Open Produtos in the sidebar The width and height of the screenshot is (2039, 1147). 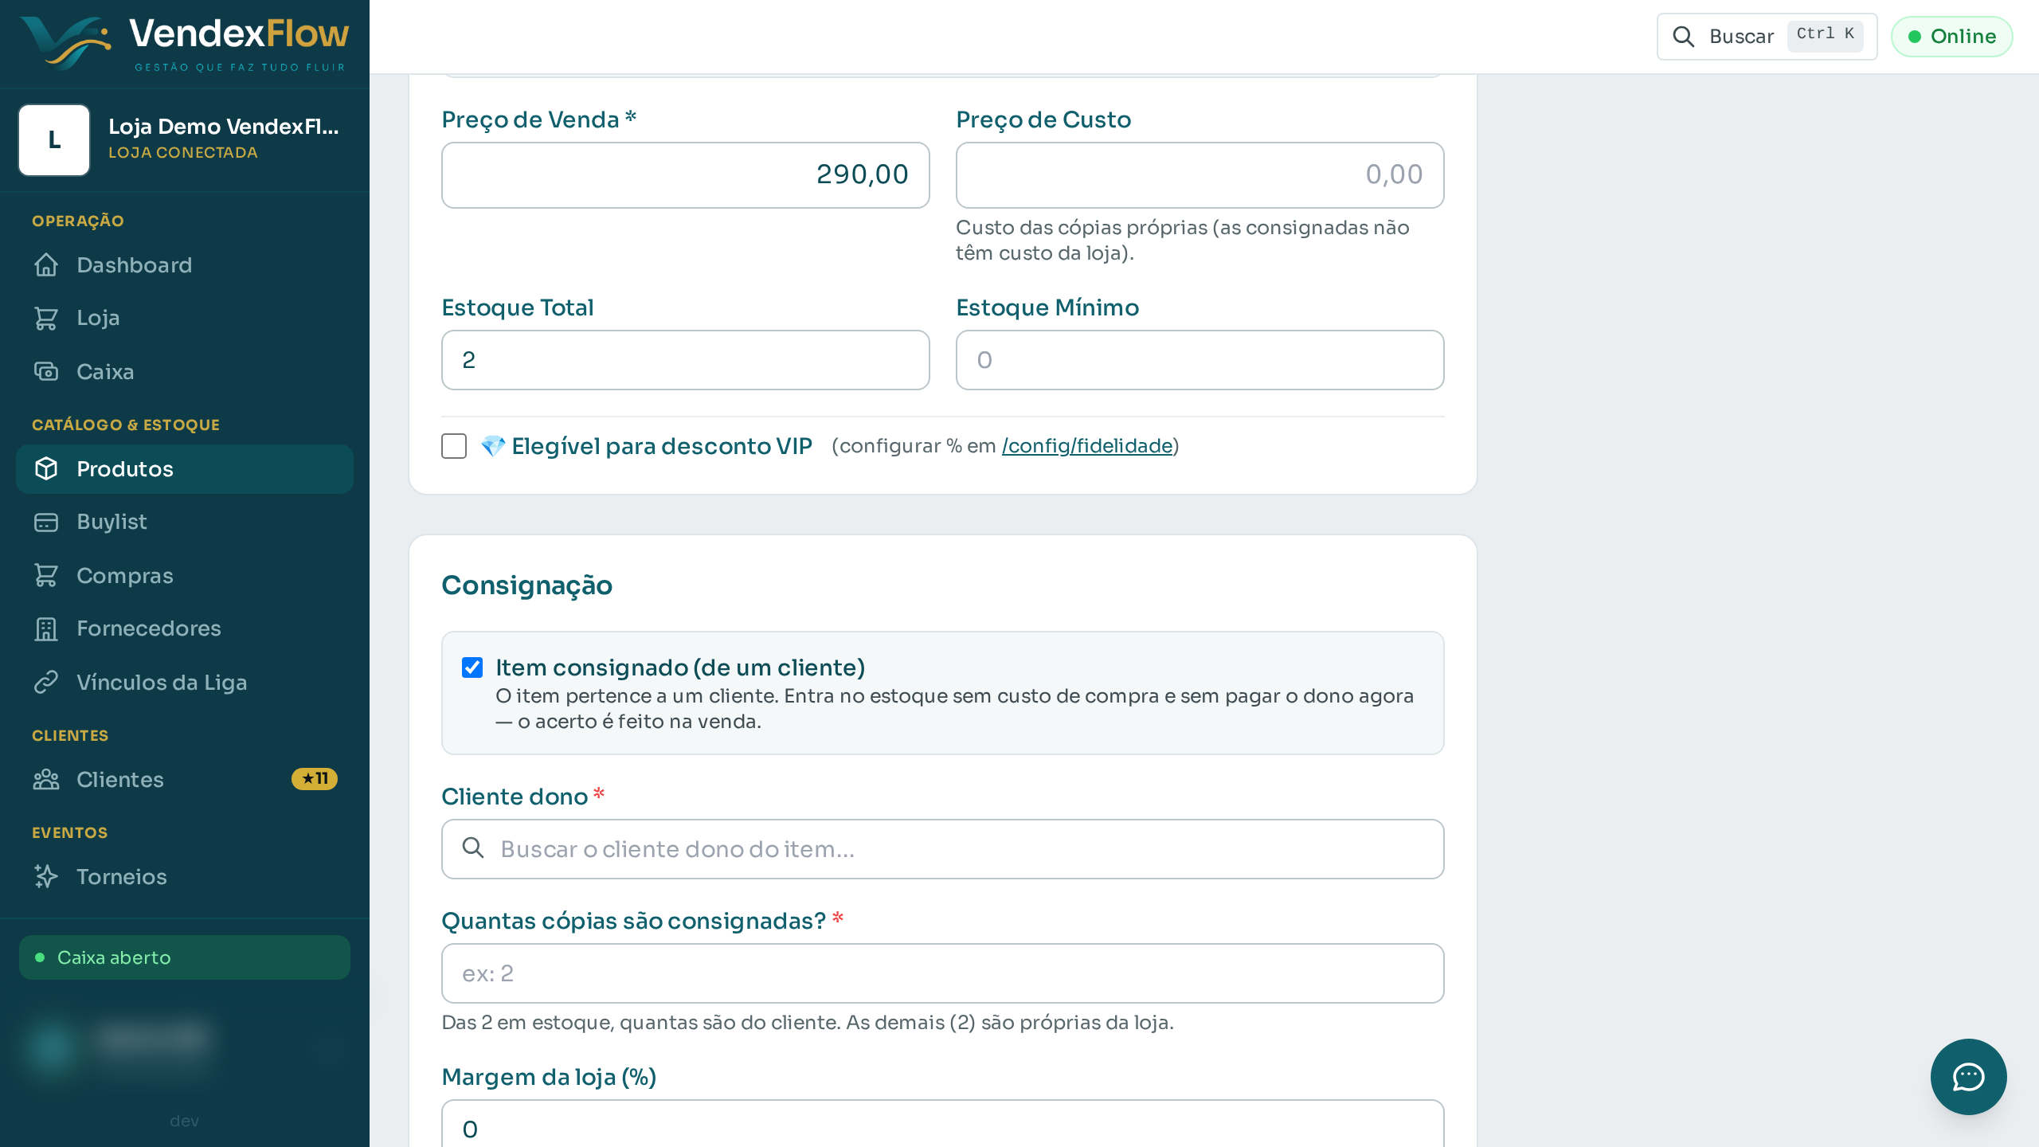[x=185, y=469]
